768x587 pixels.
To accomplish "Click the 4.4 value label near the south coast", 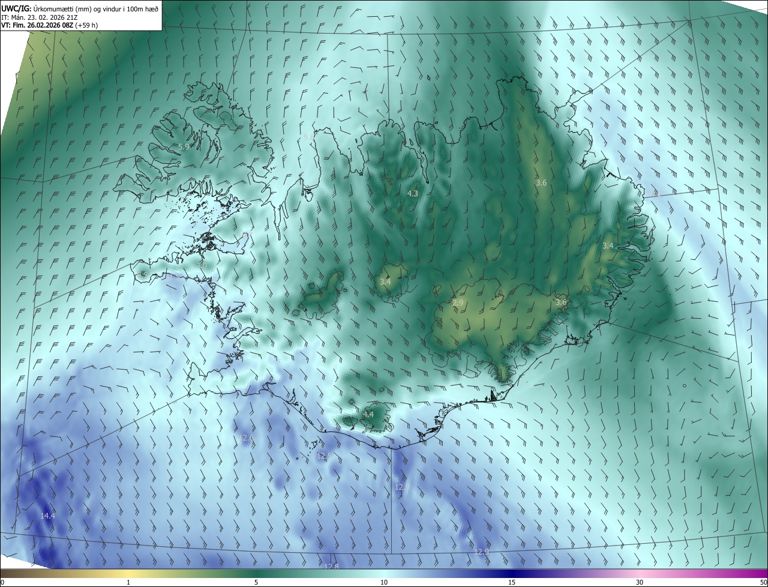I will [x=368, y=414].
